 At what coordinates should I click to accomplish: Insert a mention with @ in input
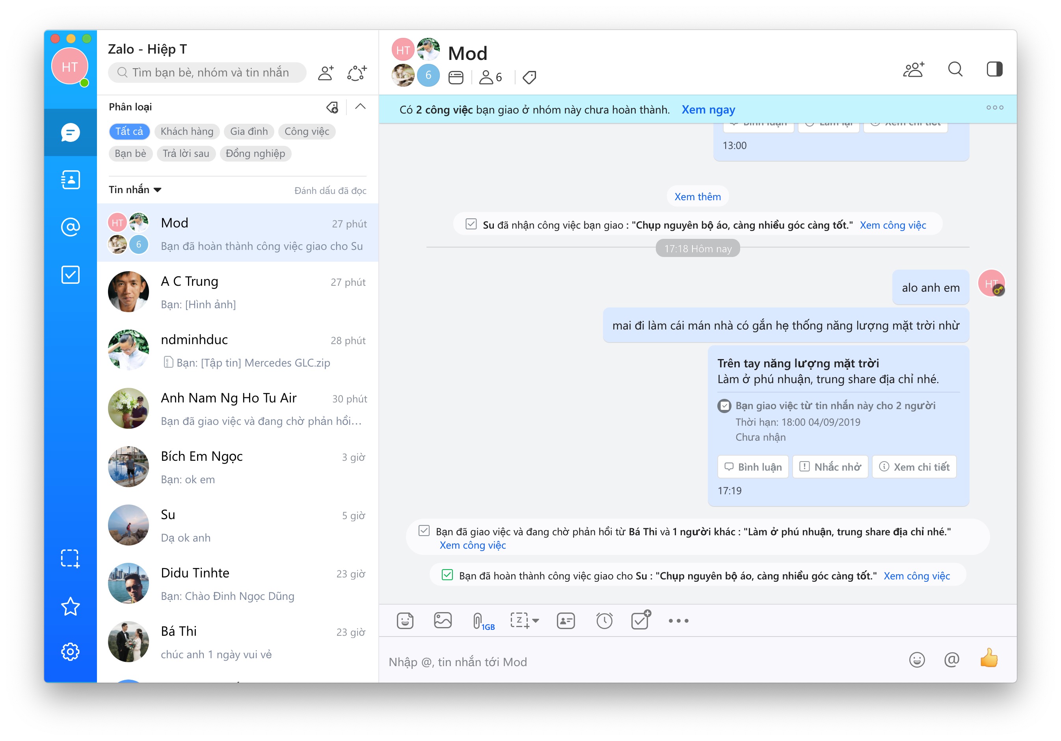tap(951, 660)
